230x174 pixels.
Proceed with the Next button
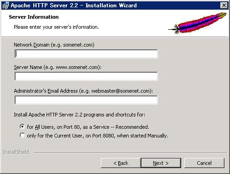tap(161, 163)
